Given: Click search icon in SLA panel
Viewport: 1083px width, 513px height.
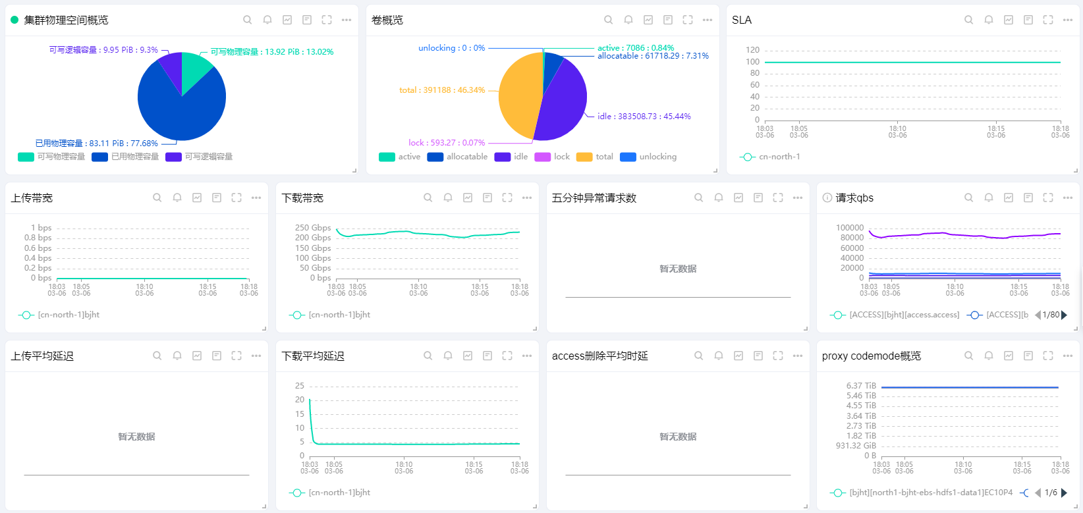Looking at the screenshot, I should pos(969,20).
